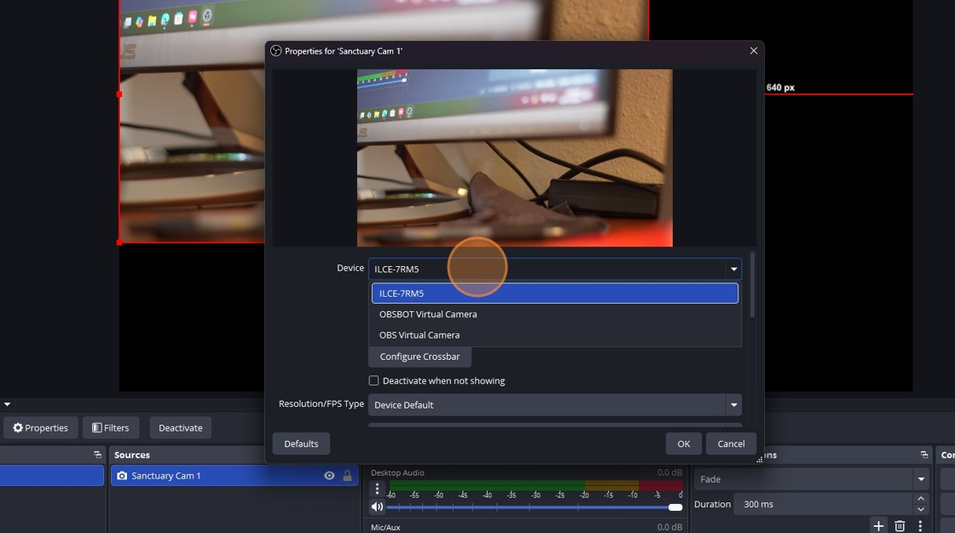
Task: Cancel the properties dialog
Action: point(731,443)
